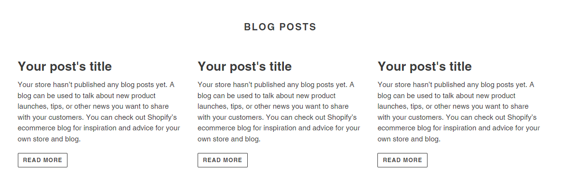Click the right post's excerpt paragraph

[x=459, y=112]
